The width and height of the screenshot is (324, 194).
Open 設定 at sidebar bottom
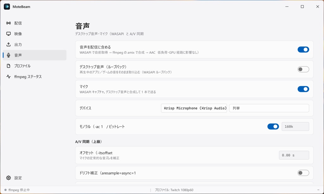[x=35, y=178]
